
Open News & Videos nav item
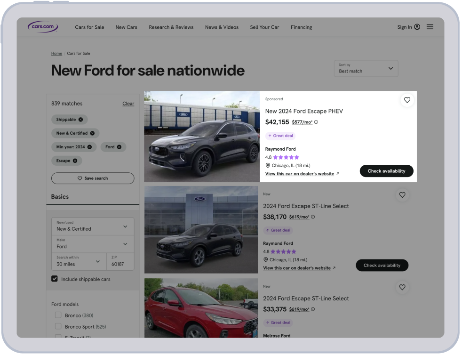click(223, 27)
